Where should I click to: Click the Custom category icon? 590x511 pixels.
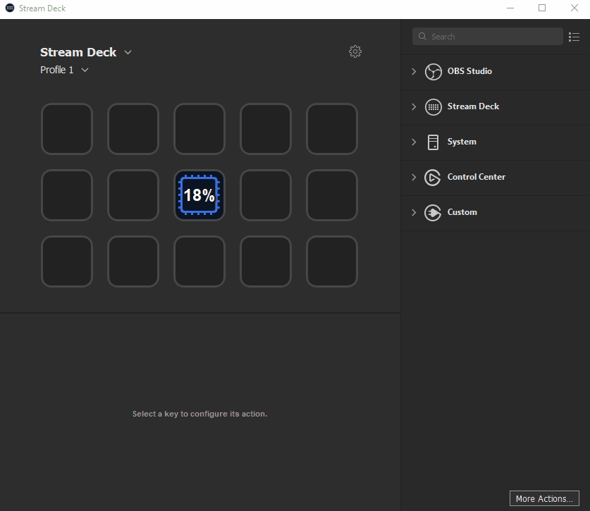433,213
